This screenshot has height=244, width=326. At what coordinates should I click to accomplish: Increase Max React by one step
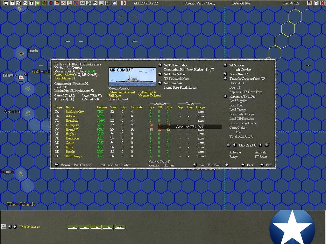(x=260, y=145)
